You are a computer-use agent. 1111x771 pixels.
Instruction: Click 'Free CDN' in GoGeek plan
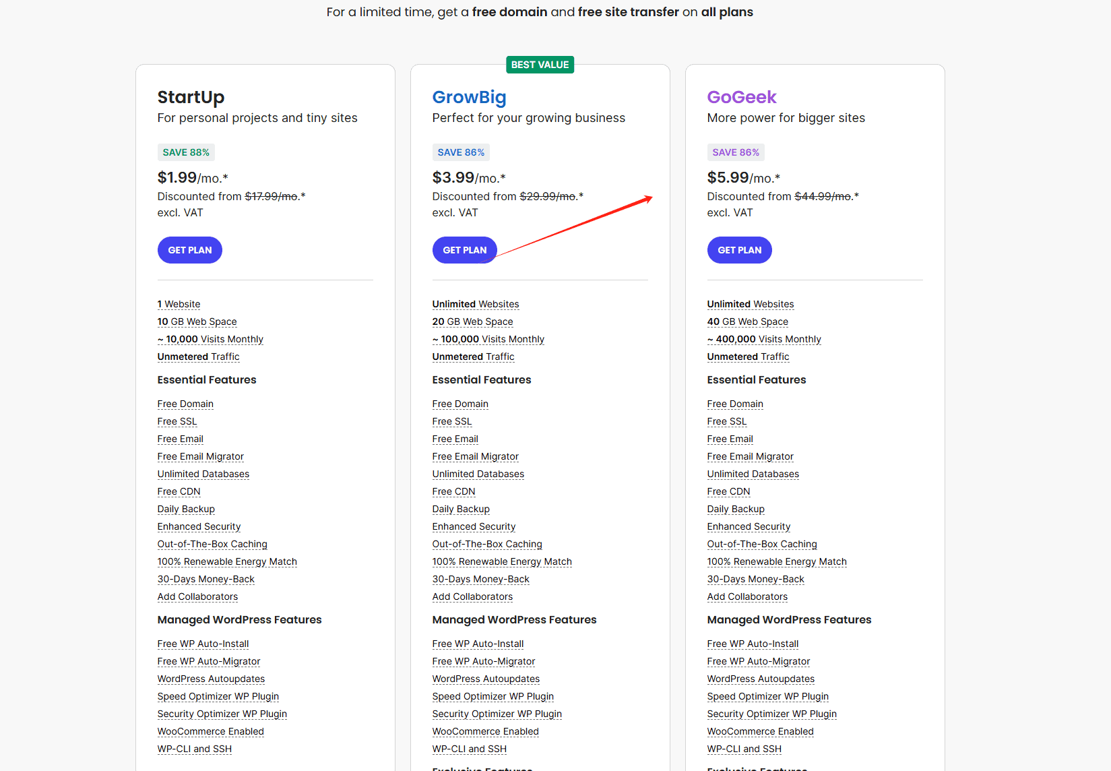pos(729,491)
